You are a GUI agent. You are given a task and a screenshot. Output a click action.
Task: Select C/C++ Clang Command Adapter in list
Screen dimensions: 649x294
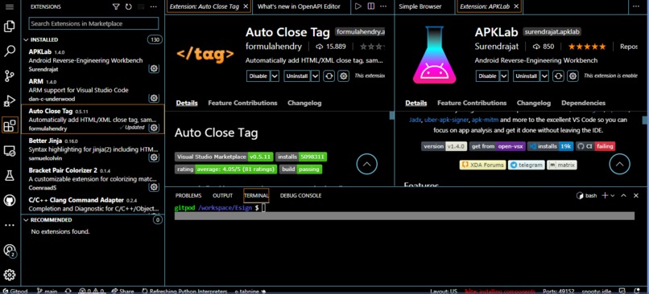tap(93, 204)
